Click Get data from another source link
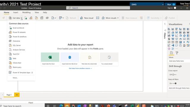 pyautogui.click(x=80, y=68)
